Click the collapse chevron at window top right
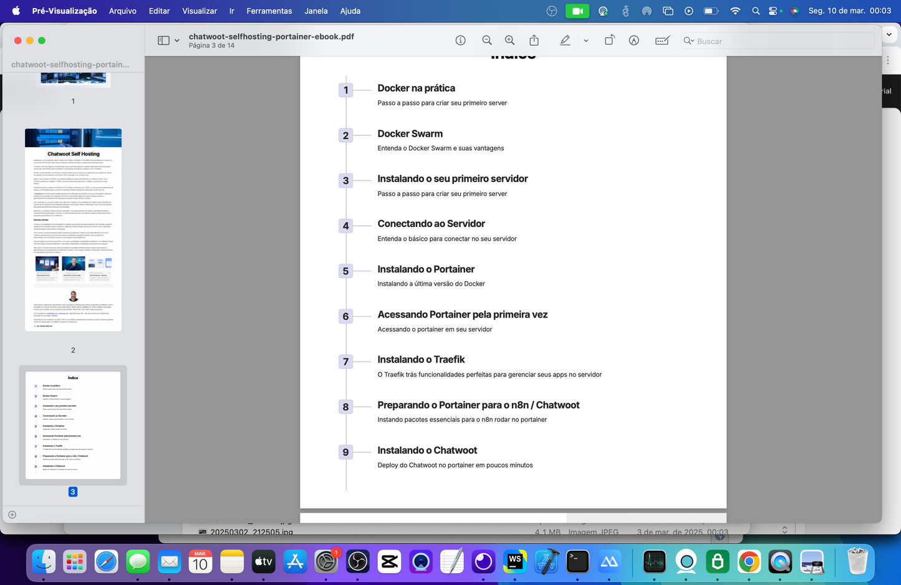 click(889, 34)
